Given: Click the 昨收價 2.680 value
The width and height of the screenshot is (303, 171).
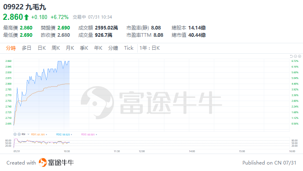Looking at the screenshot, I should pos(63,35).
